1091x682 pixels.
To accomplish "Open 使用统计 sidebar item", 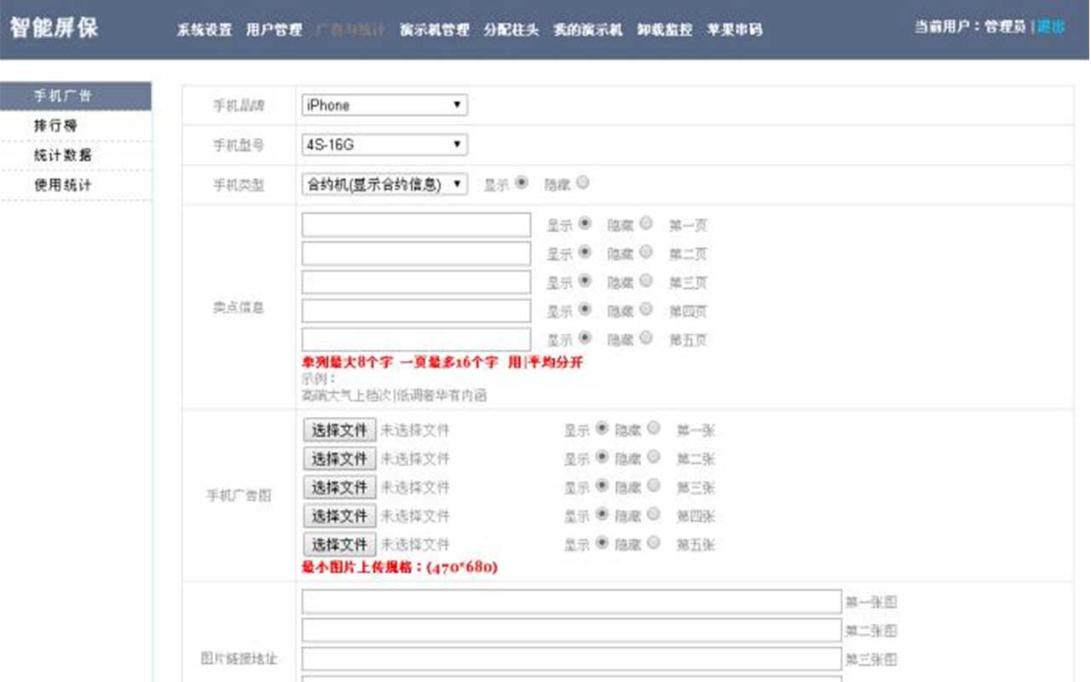I will 62,186.
